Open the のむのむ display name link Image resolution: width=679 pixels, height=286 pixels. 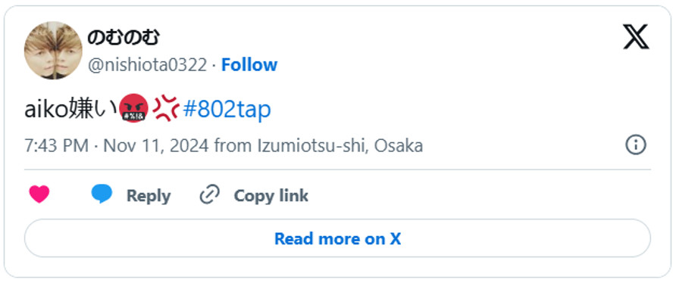pyautogui.click(x=124, y=38)
